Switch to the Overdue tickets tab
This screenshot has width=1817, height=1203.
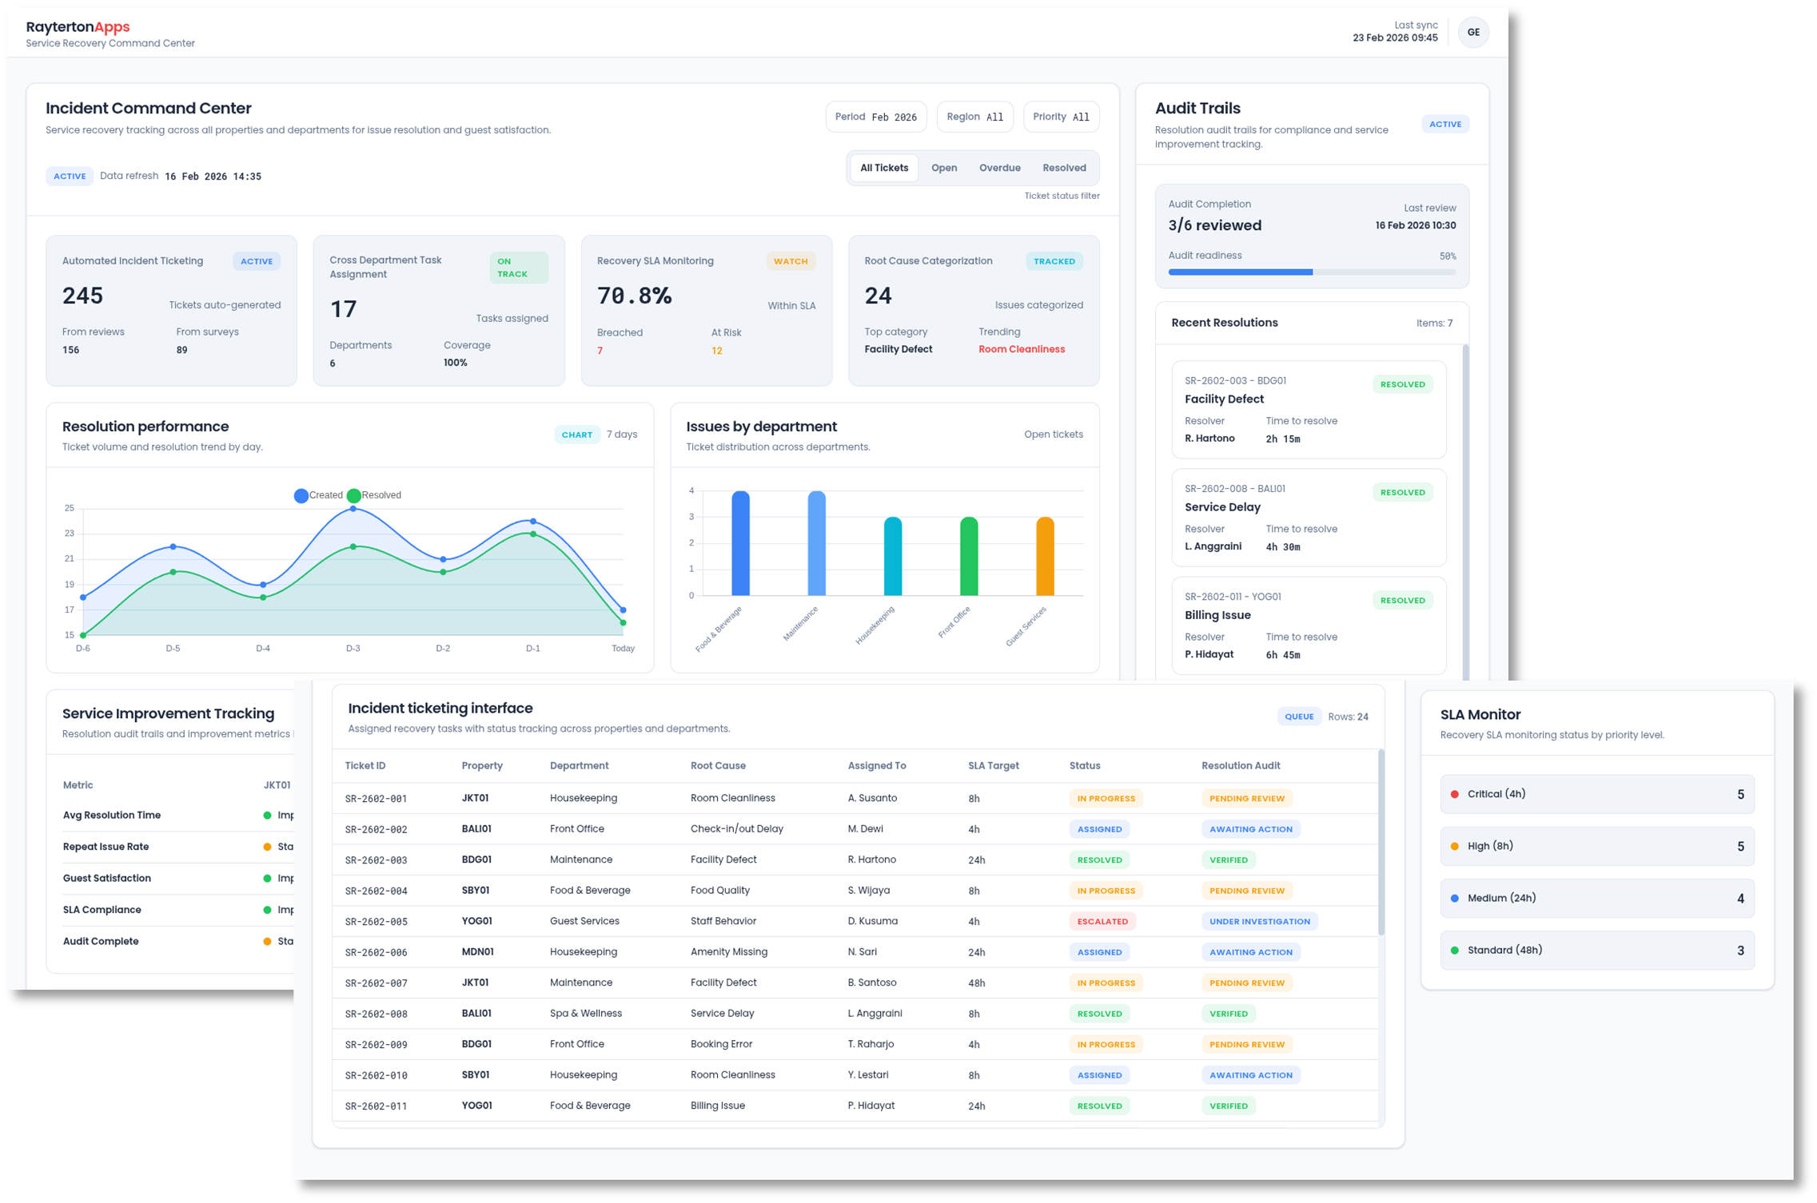[999, 168]
